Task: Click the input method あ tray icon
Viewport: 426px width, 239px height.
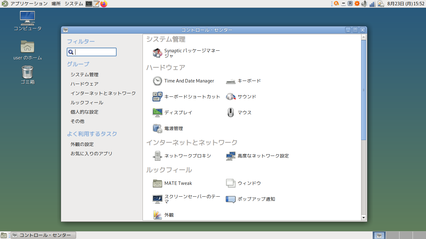Action: point(336,3)
